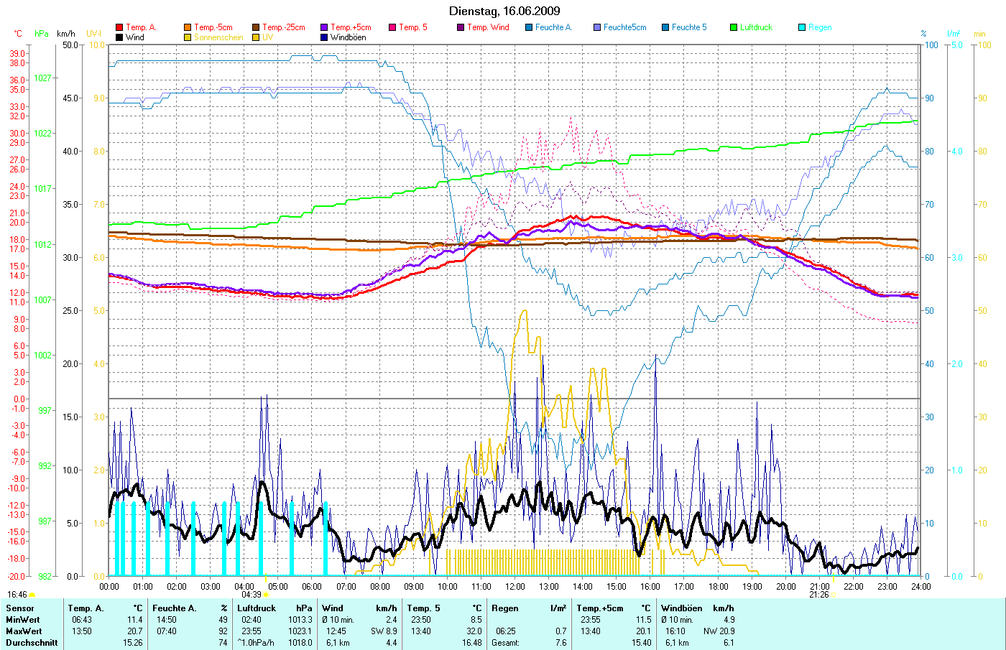Click the Sonnenschein legend label
The width and height of the screenshot is (1006, 650).
(218, 37)
